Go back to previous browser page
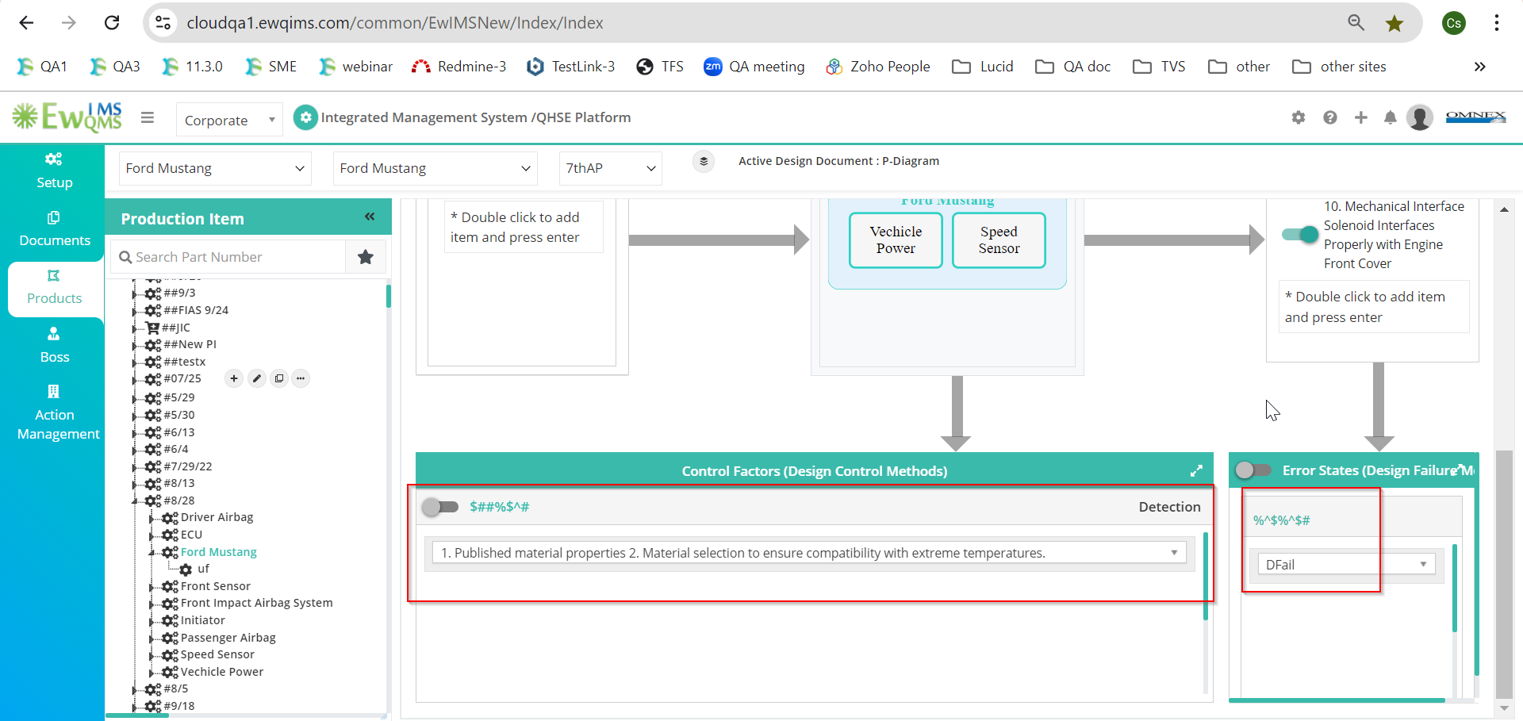Screen dimensions: 1523x721 tap(26, 23)
